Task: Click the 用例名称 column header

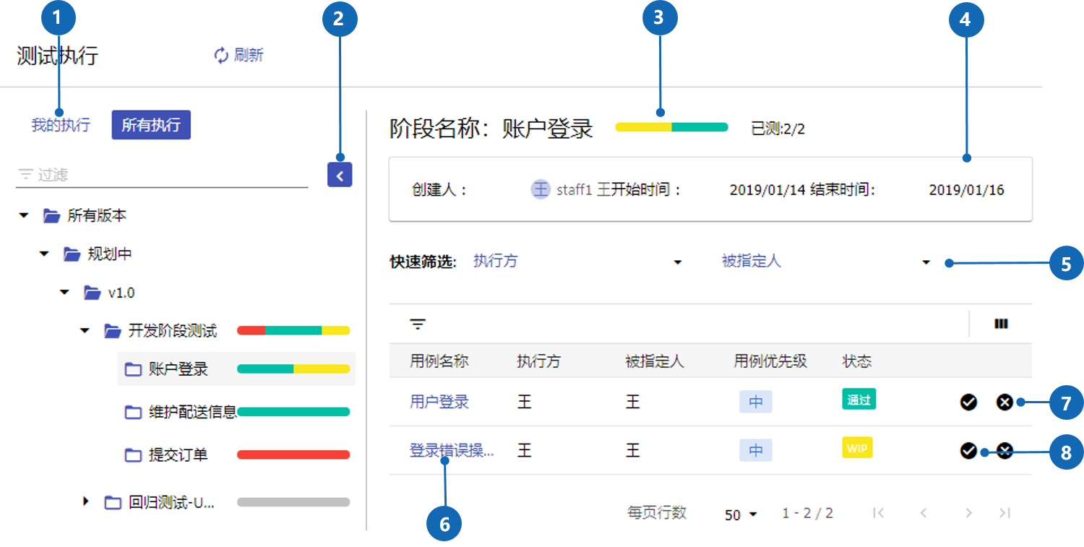Action: (439, 361)
